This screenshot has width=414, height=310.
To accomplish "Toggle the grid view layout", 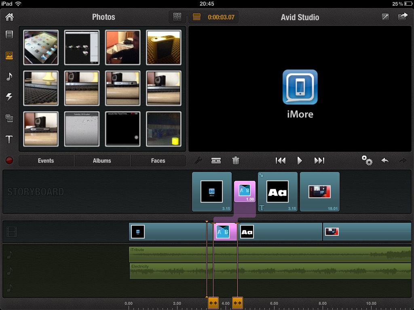I will 177,17.
